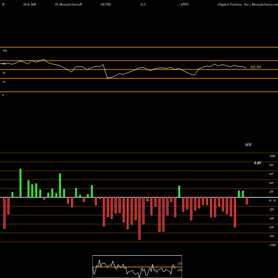Click the "(5,5" parameter header text
The height and width of the screenshot is (278, 278).
(x=143, y=4)
